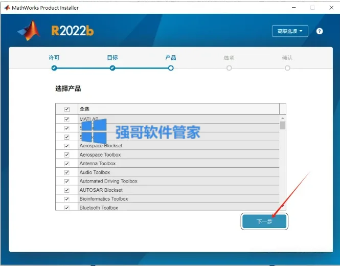340x266 pixels.
Task: Click the scroll up arrow of product list
Action: [x=283, y=118]
